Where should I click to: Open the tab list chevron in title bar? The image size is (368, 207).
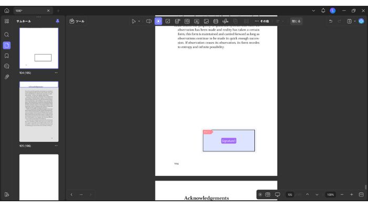tap(313, 11)
